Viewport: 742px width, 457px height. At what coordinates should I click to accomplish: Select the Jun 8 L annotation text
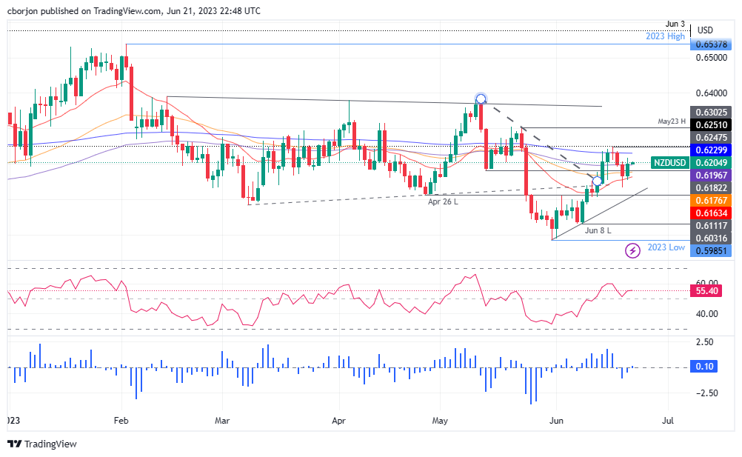(x=597, y=230)
